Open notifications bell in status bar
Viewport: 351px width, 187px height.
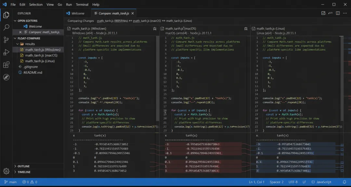[344, 182]
